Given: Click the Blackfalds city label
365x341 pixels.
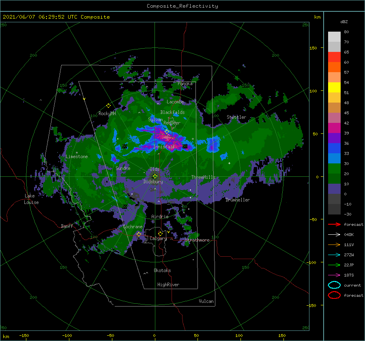Looking at the screenshot, I should [x=172, y=112].
